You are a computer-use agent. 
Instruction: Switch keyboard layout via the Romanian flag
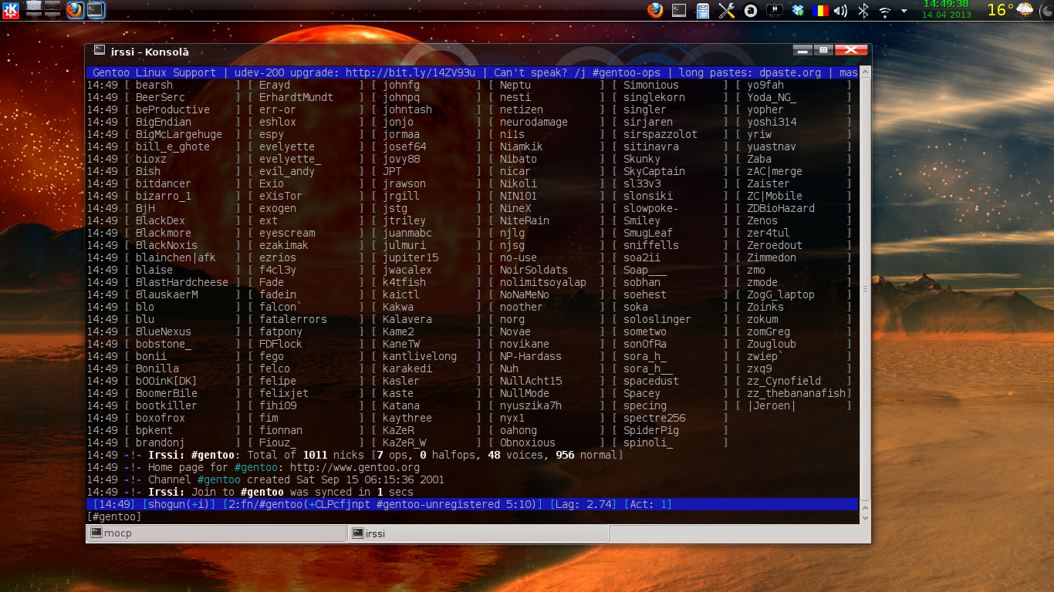[820, 10]
